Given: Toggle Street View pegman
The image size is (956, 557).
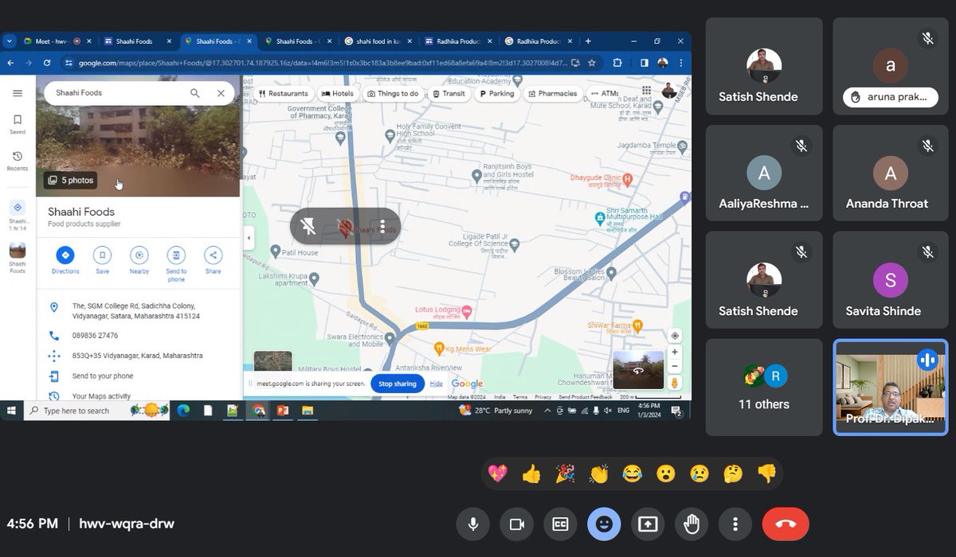Looking at the screenshot, I should [675, 383].
